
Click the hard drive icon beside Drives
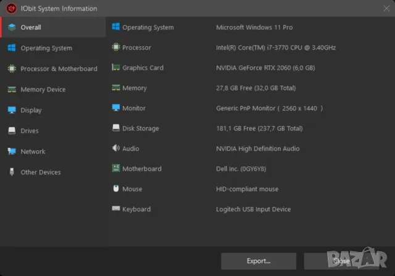(12, 131)
